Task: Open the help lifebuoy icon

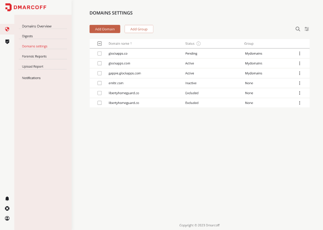Action: tap(7, 208)
